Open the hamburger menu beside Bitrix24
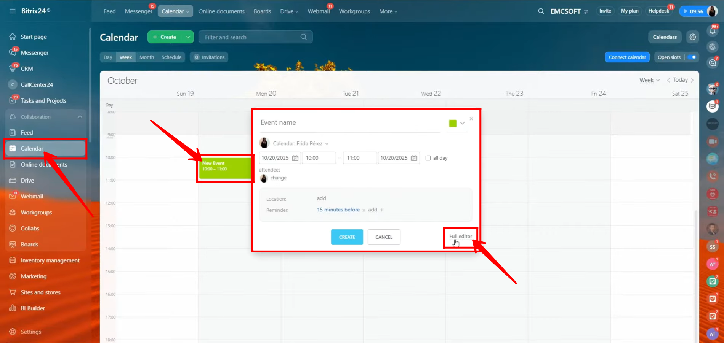 (x=13, y=11)
